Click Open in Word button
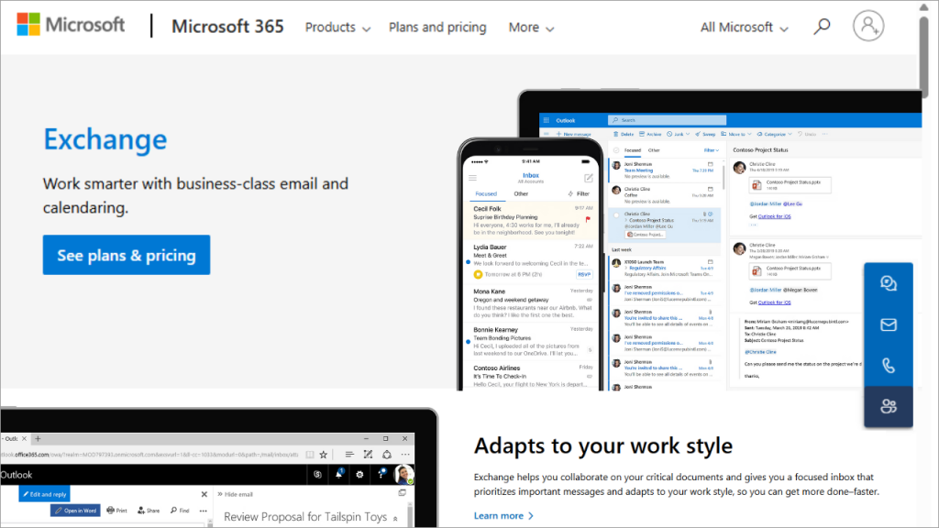The image size is (939, 528). [x=75, y=511]
